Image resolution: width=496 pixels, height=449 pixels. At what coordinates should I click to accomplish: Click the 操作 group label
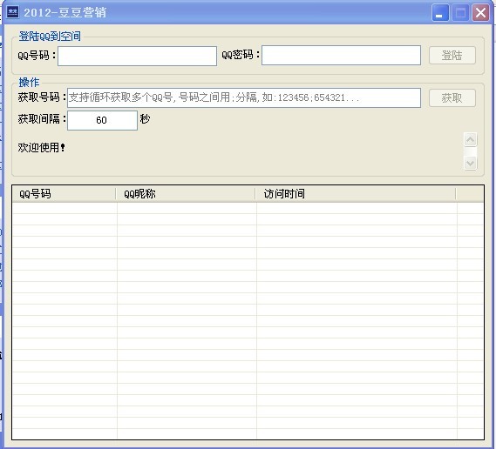pos(29,83)
